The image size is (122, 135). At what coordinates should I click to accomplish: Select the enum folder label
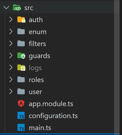coord(38,32)
